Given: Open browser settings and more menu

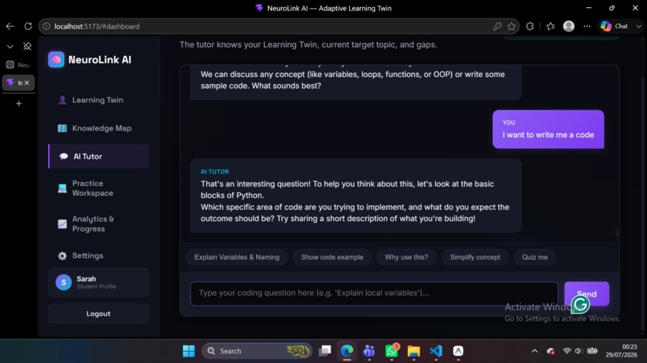Looking at the screenshot, I should click(x=587, y=26).
